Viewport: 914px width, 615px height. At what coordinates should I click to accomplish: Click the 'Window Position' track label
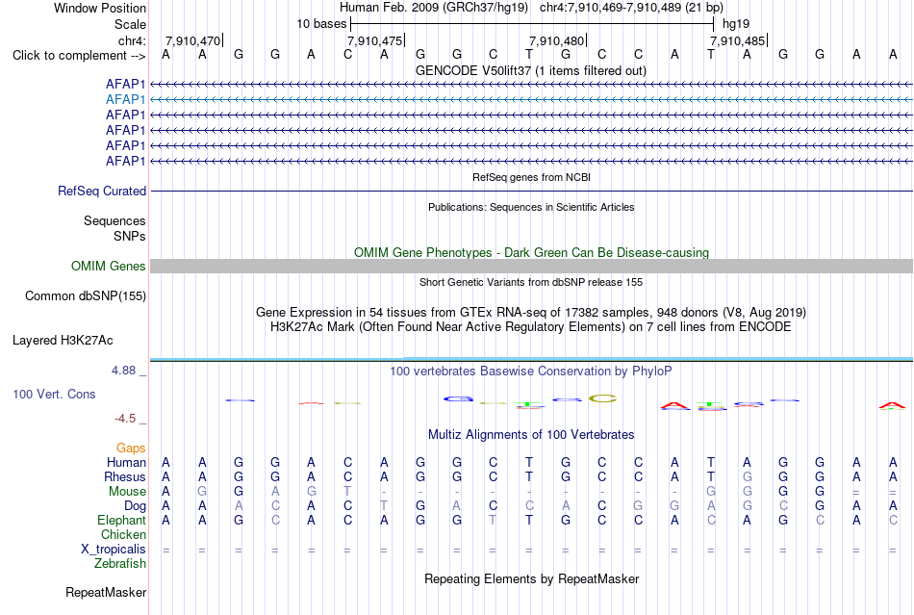coord(100,8)
